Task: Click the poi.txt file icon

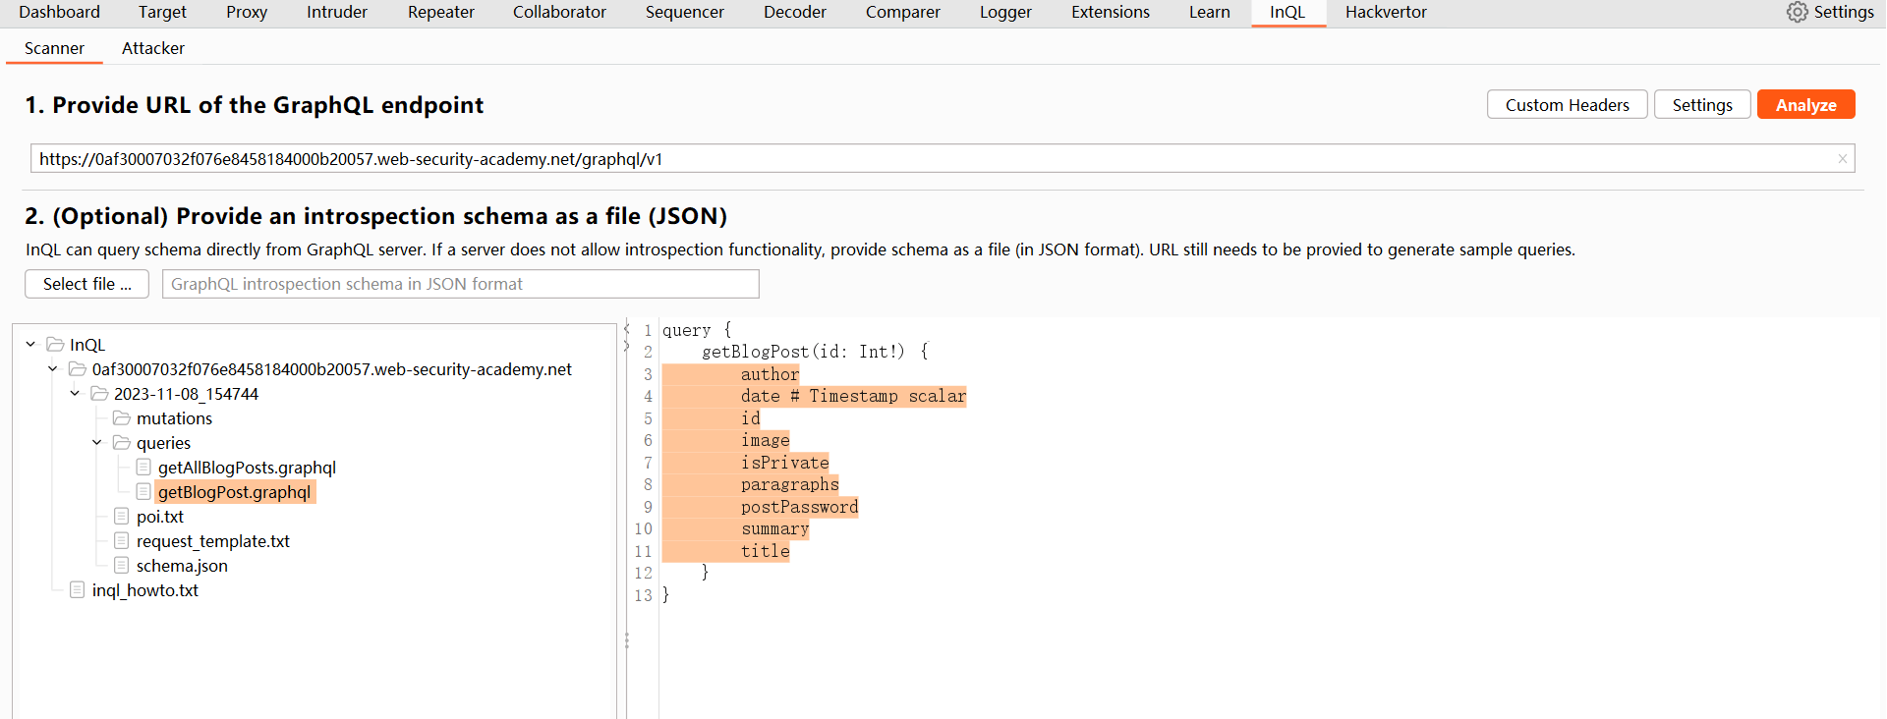Action: pyautogui.click(x=122, y=517)
